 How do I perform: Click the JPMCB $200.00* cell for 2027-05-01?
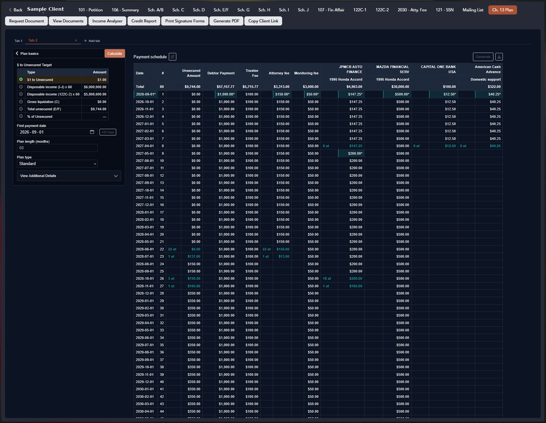tap(351, 153)
